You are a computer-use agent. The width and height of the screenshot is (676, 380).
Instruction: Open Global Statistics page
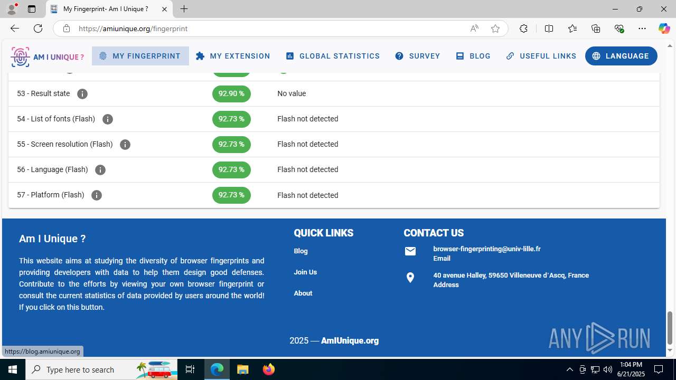(x=333, y=56)
